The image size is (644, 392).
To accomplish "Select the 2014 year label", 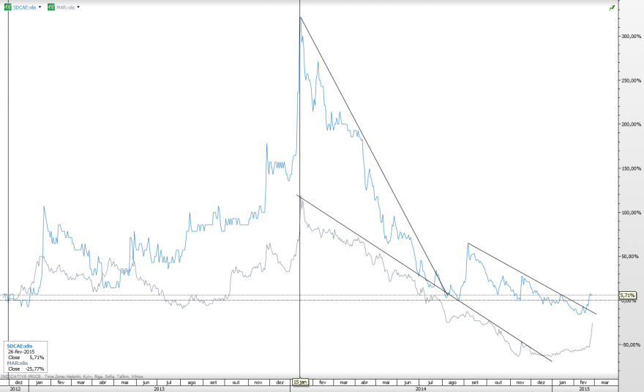I will (x=421, y=389).
